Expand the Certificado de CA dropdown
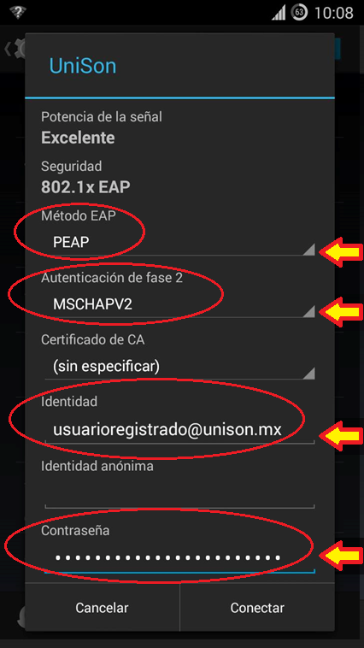This screenshot has height=648, width=364. click(179, 366)
